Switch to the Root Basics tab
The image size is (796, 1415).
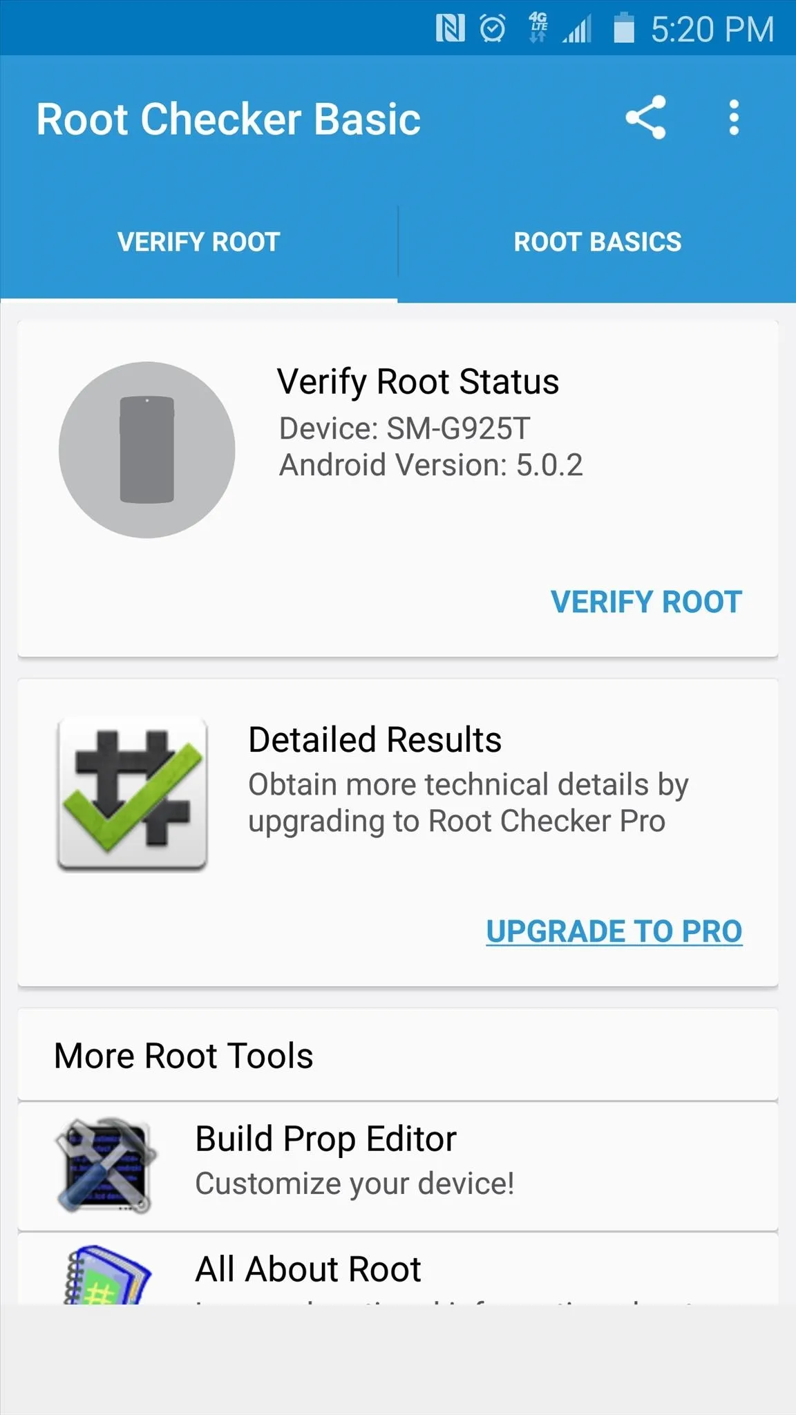pyautogui.click(x=597, y=242)
